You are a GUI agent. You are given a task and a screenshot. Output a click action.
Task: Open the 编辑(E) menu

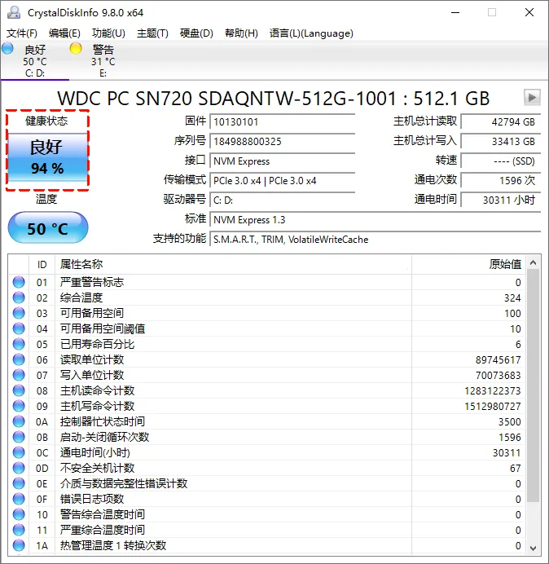pos(64,33)
